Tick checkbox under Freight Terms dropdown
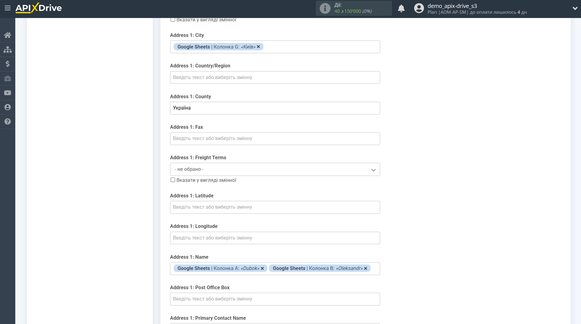Screen dimensions: 581x324 (173, 180)
